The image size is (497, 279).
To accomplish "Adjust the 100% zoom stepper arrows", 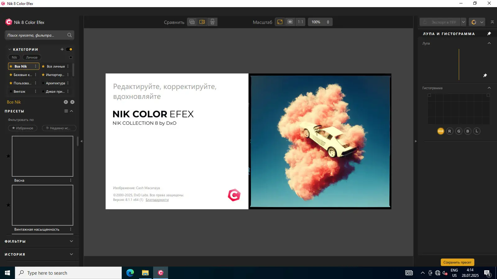I will (328, 22).
